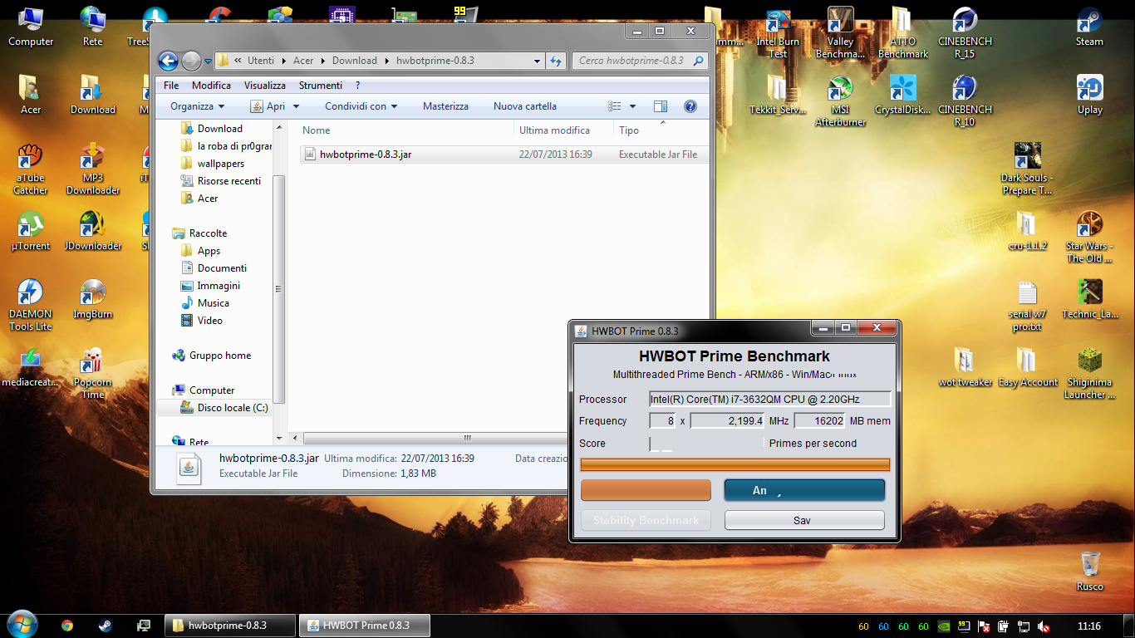The width and height of the screenshot is (1135, 638).
Task: Launch Steam from the desktop icon
Action: 1089,27
